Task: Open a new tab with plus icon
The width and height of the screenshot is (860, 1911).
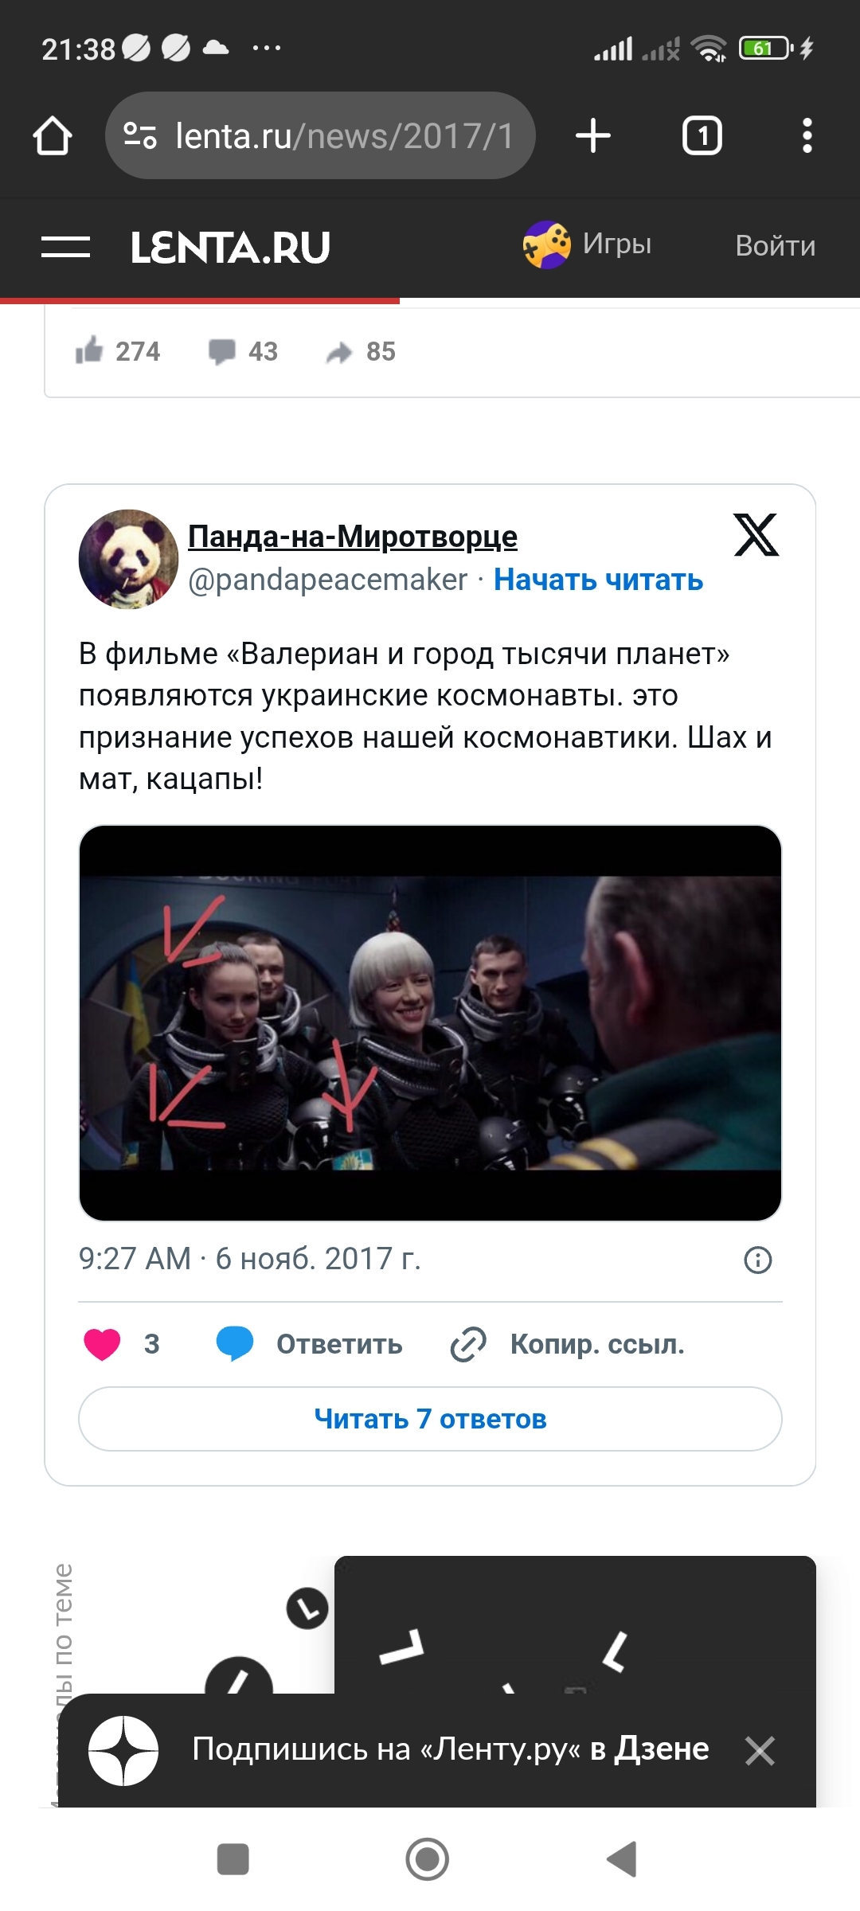Action: (x=593, y=135)
